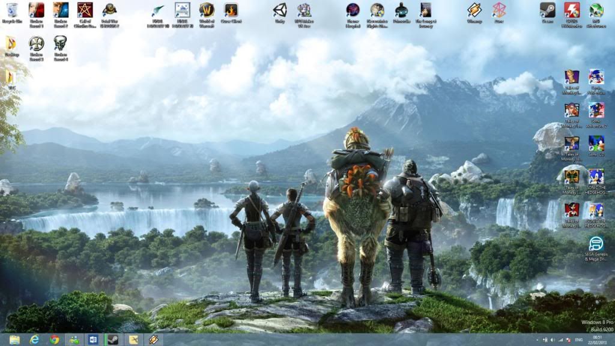The height and width of the screenshot is (346, 615).
Task: Open File Explorer from the taskbar
Action: (x=15, y=340)
